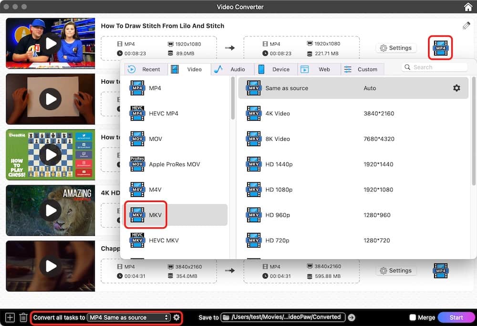The image size is (477, 326).
Task: Return home via the house icon
Action: (x=468, y=7)
